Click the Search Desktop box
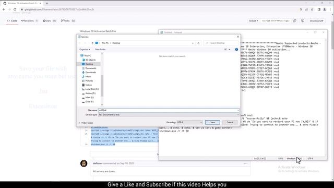The image size is (334, 188). coord(221,43)
